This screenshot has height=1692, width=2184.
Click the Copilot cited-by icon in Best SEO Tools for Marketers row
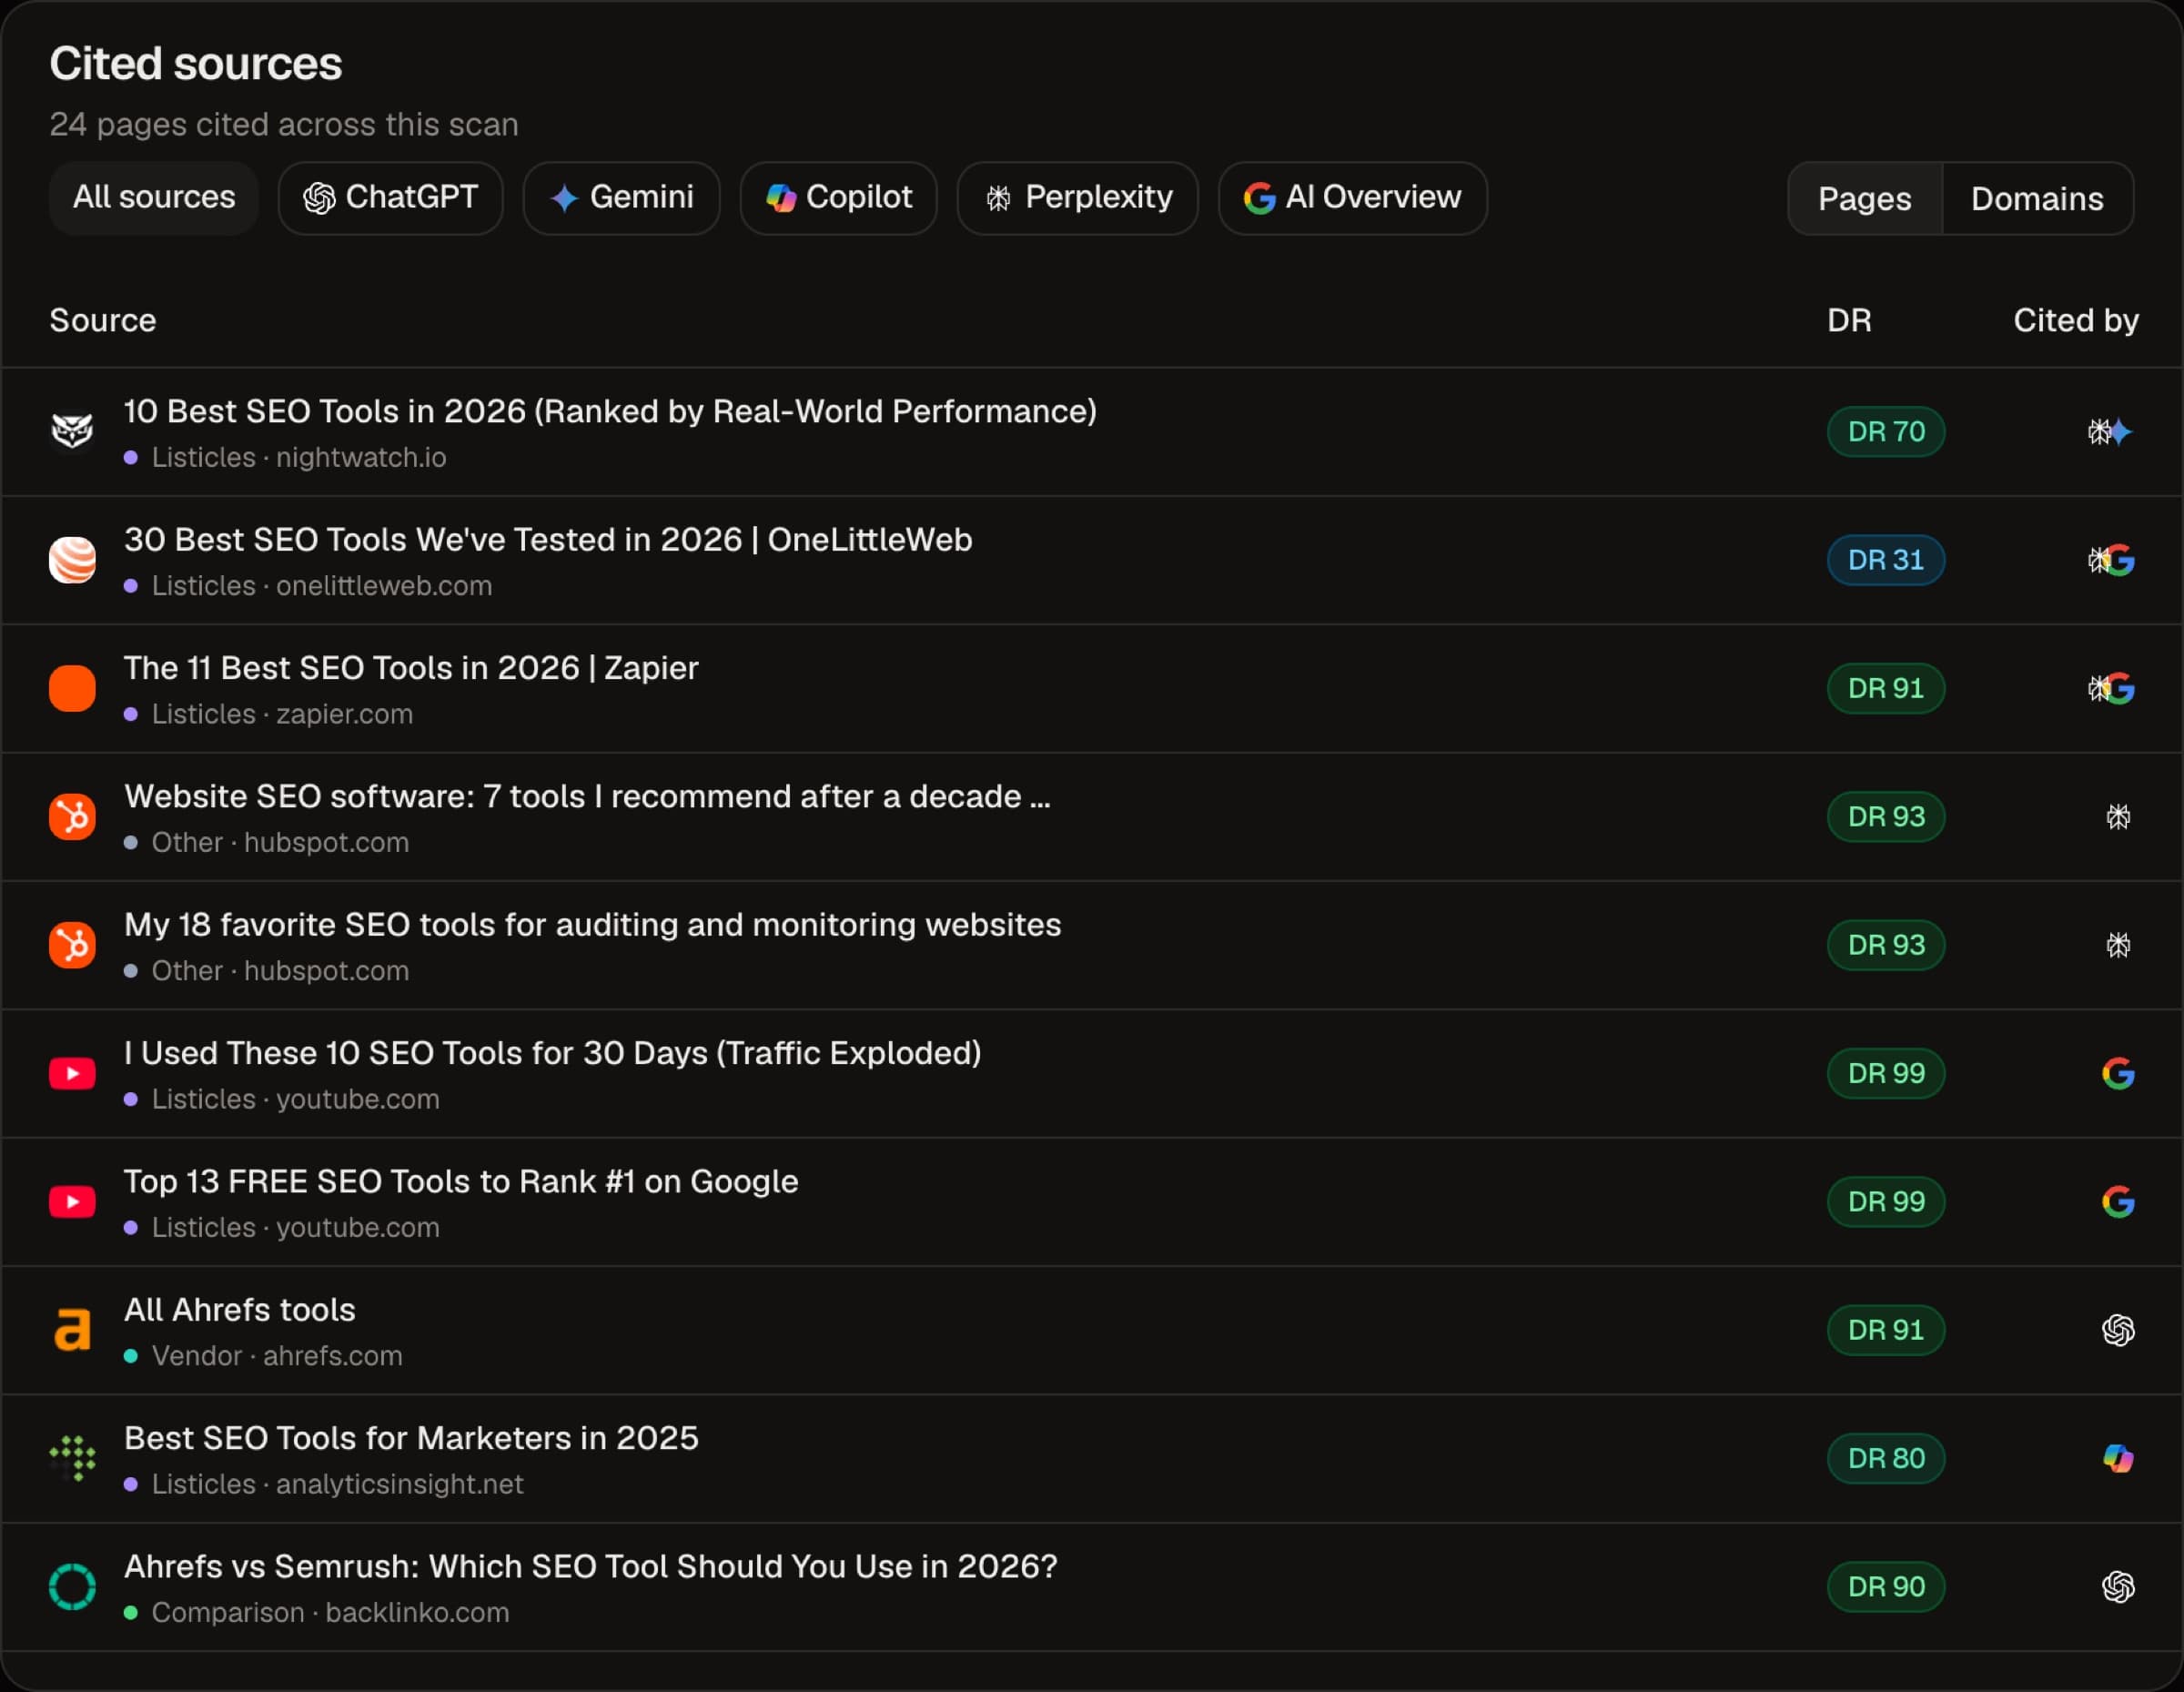point(2118,1458)
